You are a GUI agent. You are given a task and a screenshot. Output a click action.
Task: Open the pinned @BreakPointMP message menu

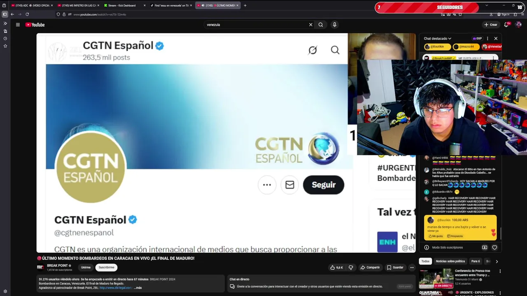pos(494,58)
